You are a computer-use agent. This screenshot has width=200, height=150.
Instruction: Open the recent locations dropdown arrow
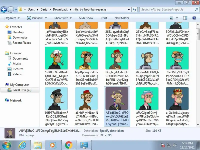click(16, 10)
